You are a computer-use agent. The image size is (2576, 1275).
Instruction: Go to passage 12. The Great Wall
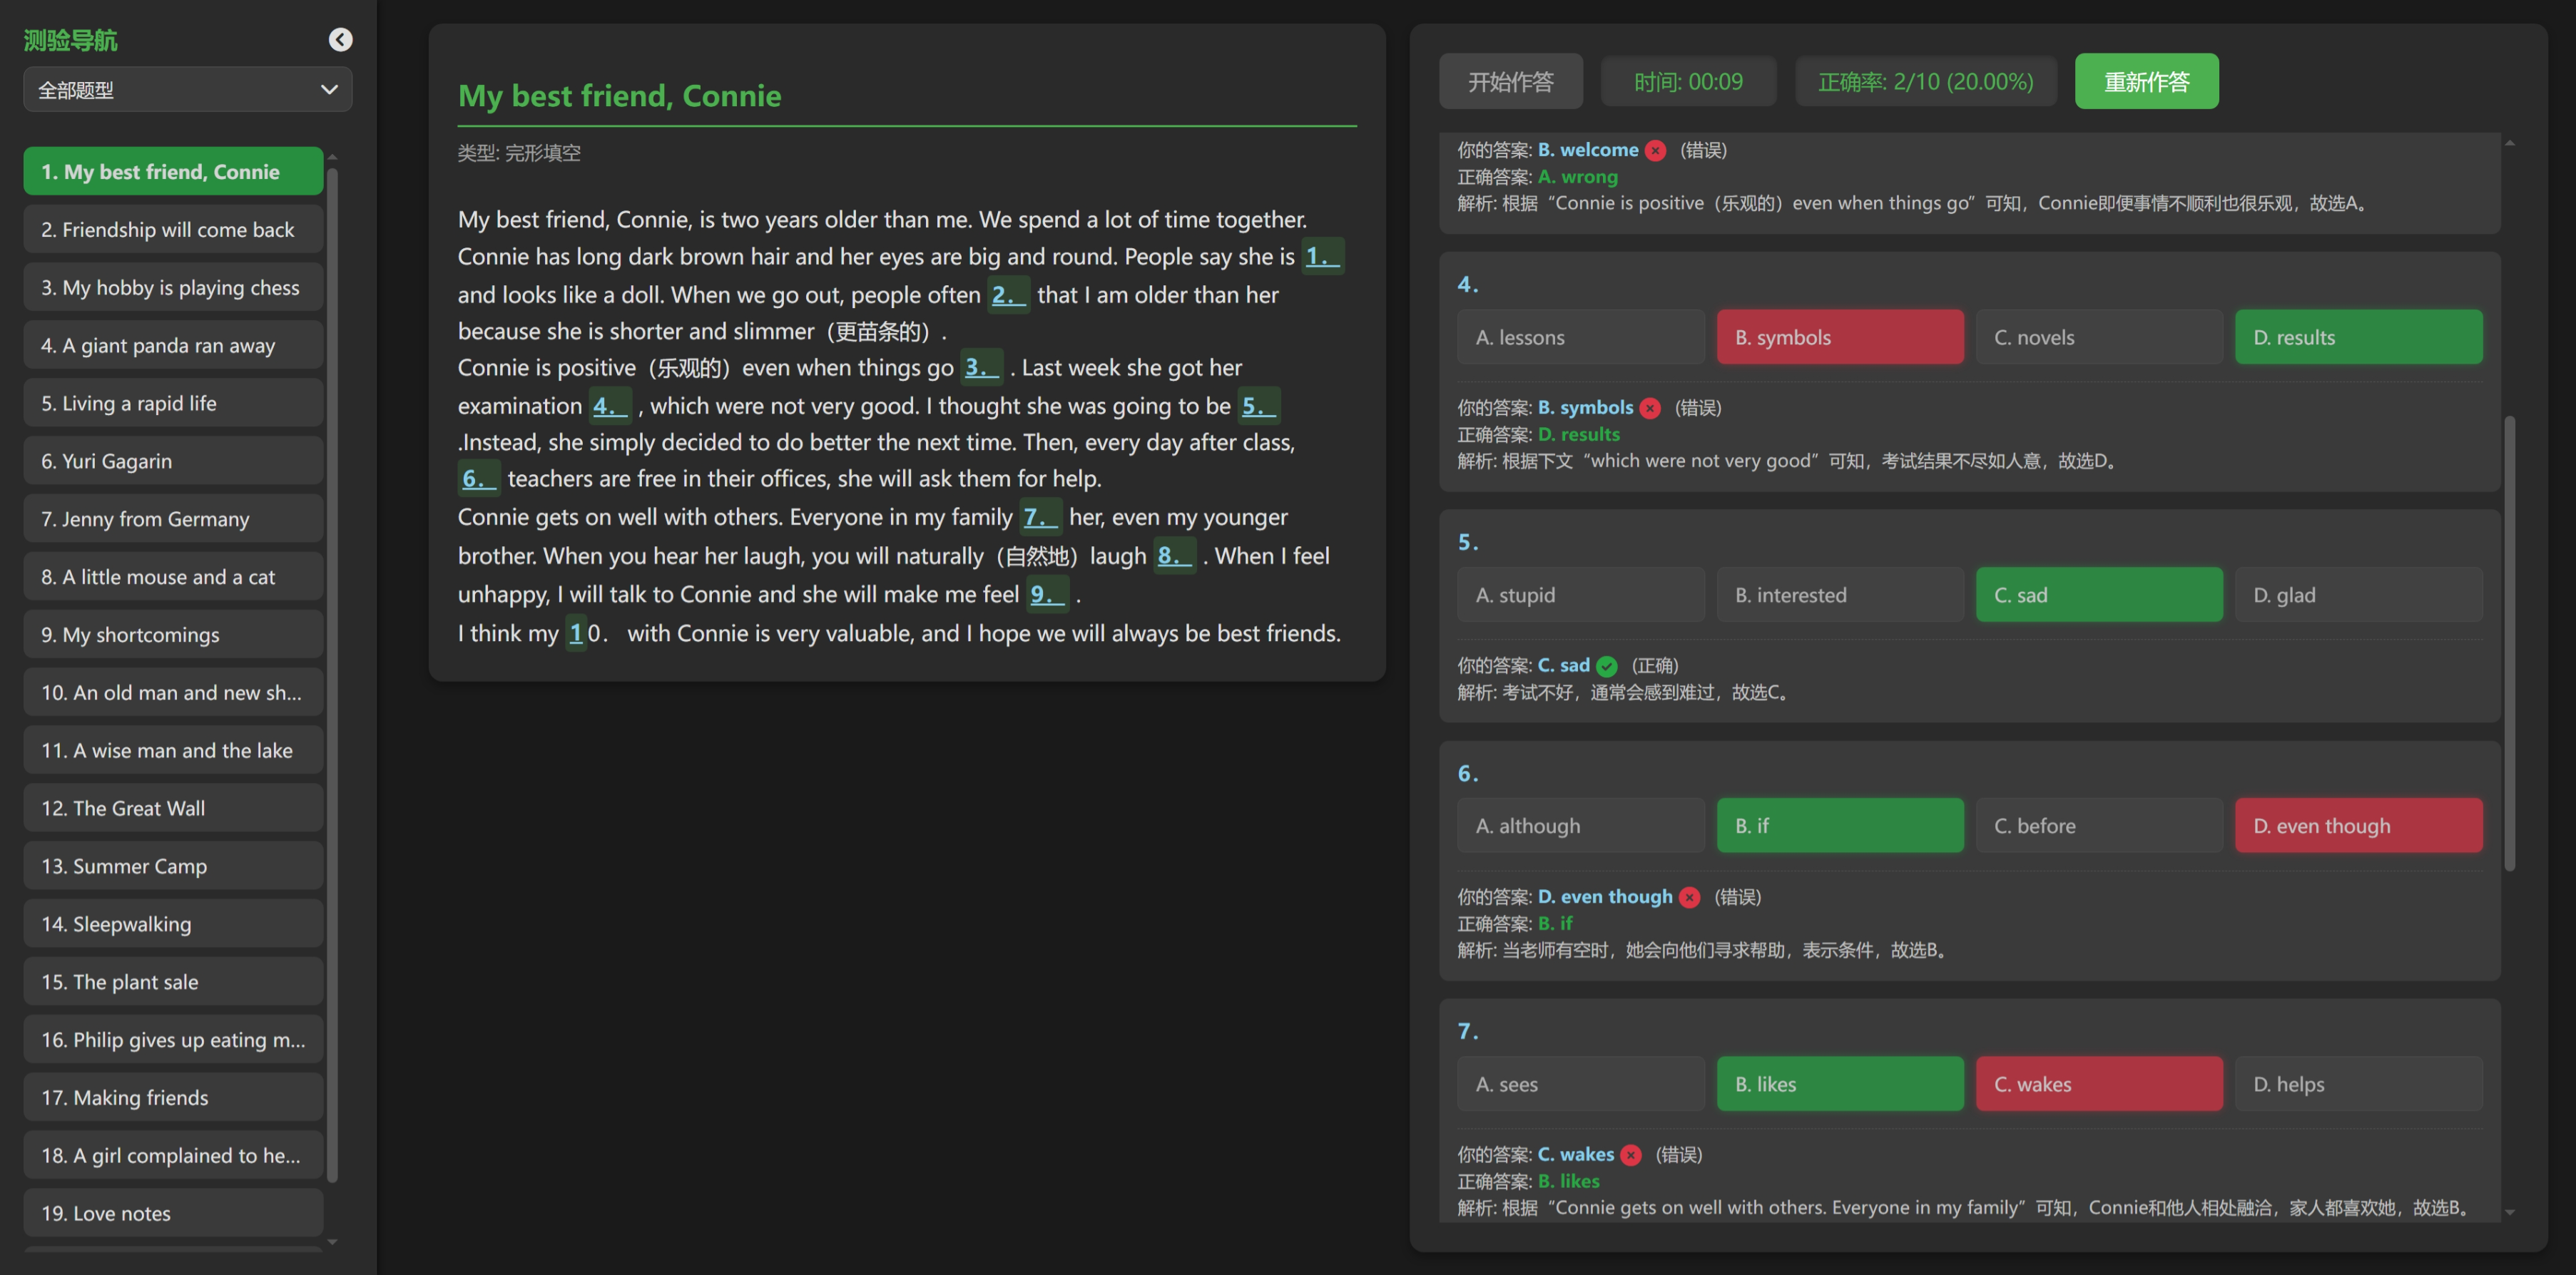pyautogui.click(x=173, y=809)
